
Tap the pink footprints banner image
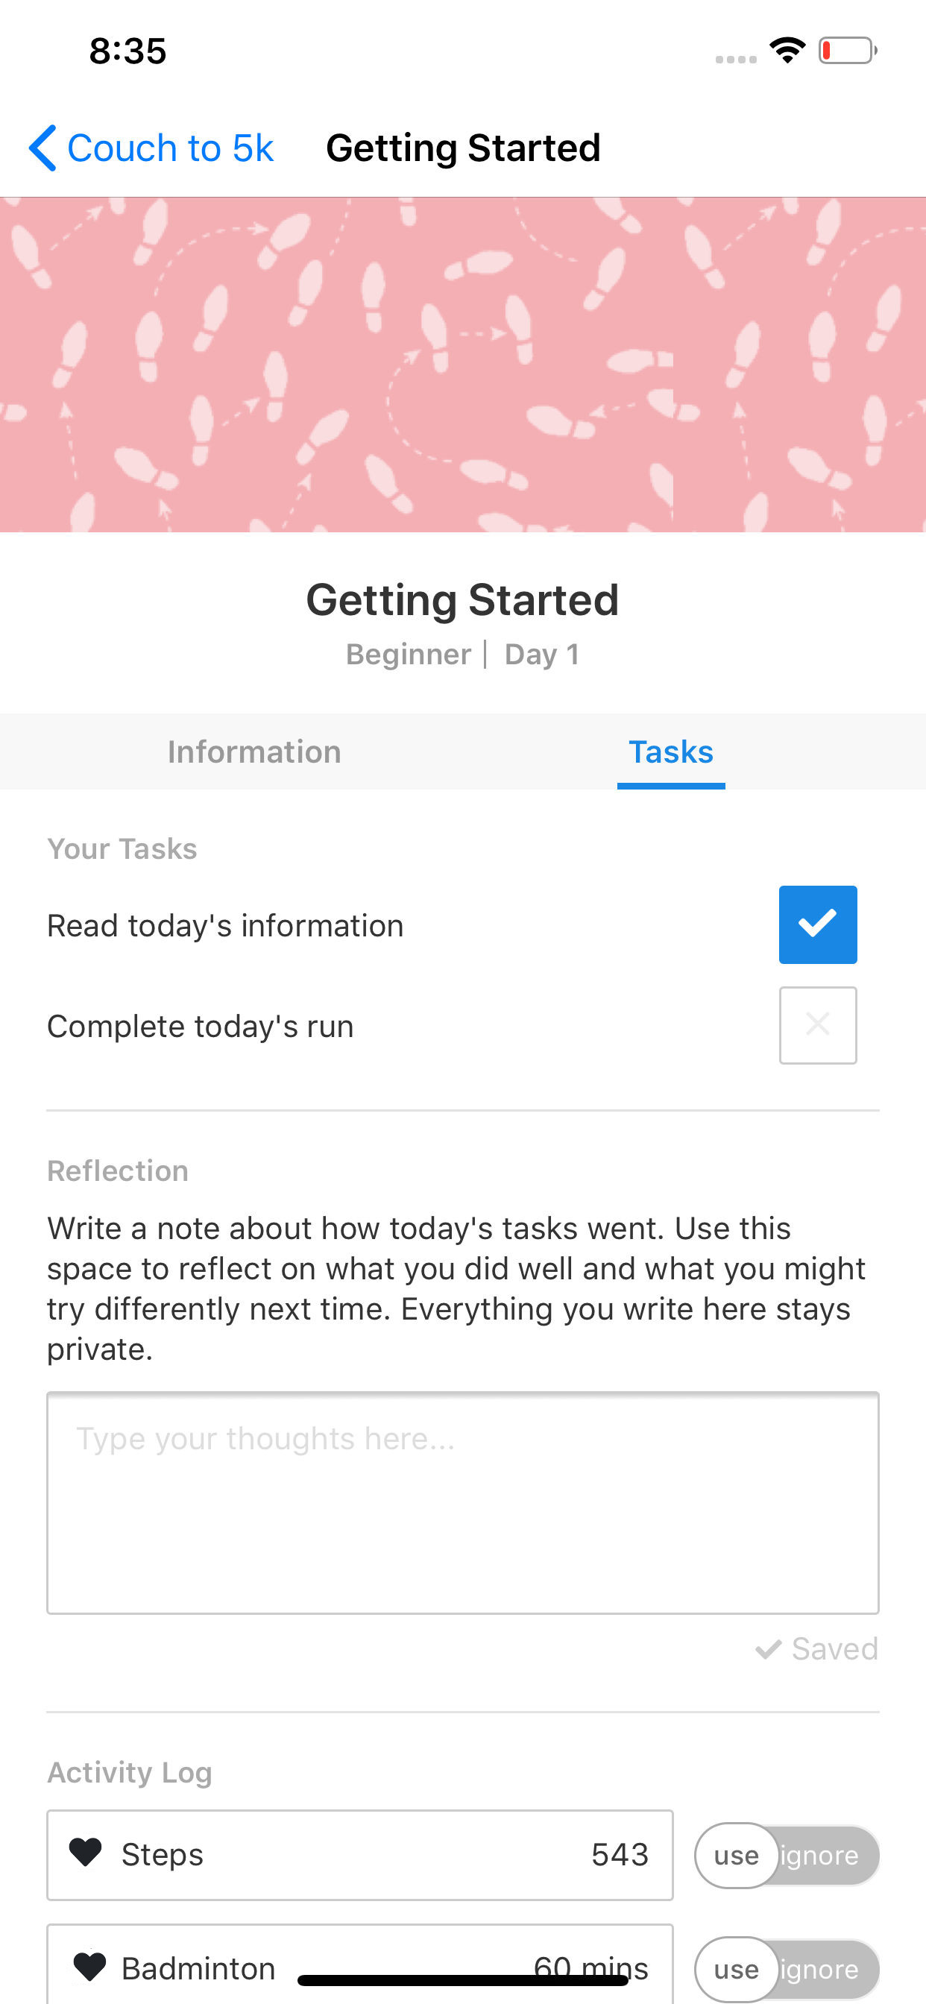[462, 364]
